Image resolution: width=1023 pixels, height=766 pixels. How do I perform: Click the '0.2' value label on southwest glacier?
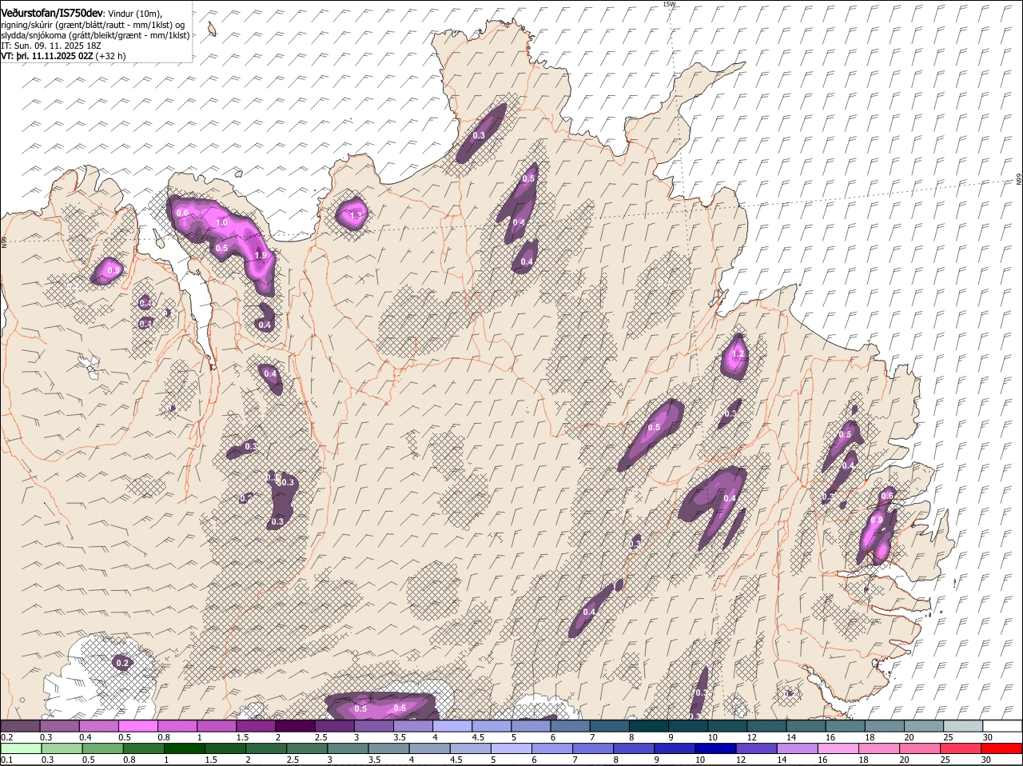click(x=122, y=663)
